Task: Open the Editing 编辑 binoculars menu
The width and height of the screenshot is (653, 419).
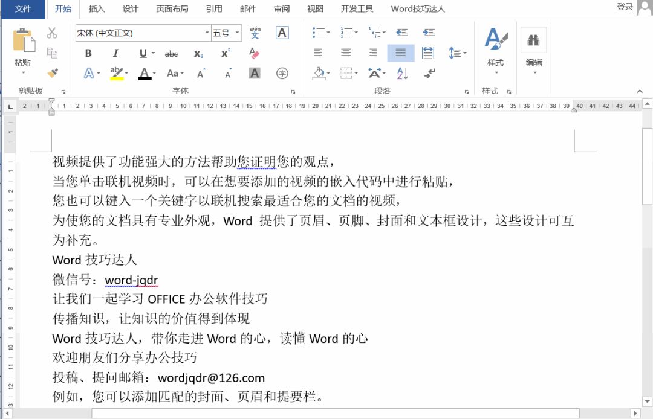Action: (x=534, y=50)
